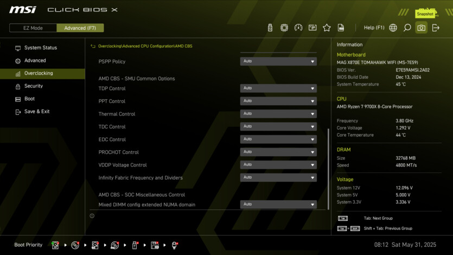Select the first hard disk boot device
The width and height of the screenshot is (453, 255).
pyautogui.click(x=55, y=245)
